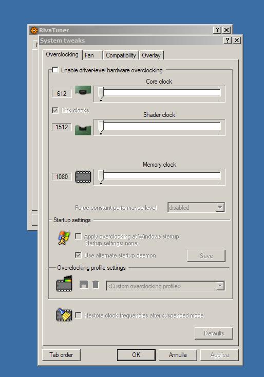Click the delete profile trash icon

96,285
